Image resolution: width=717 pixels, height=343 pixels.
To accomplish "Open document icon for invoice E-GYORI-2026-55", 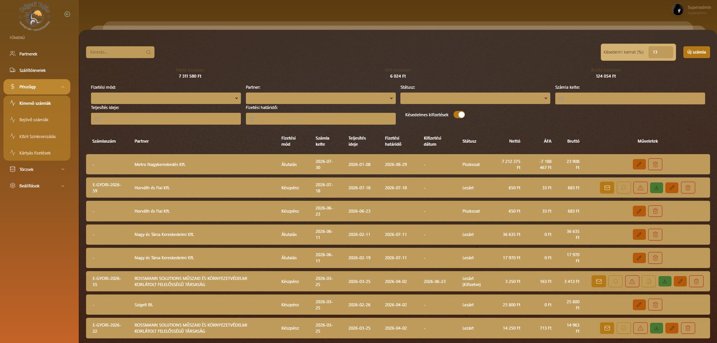I will coord(649,281).
